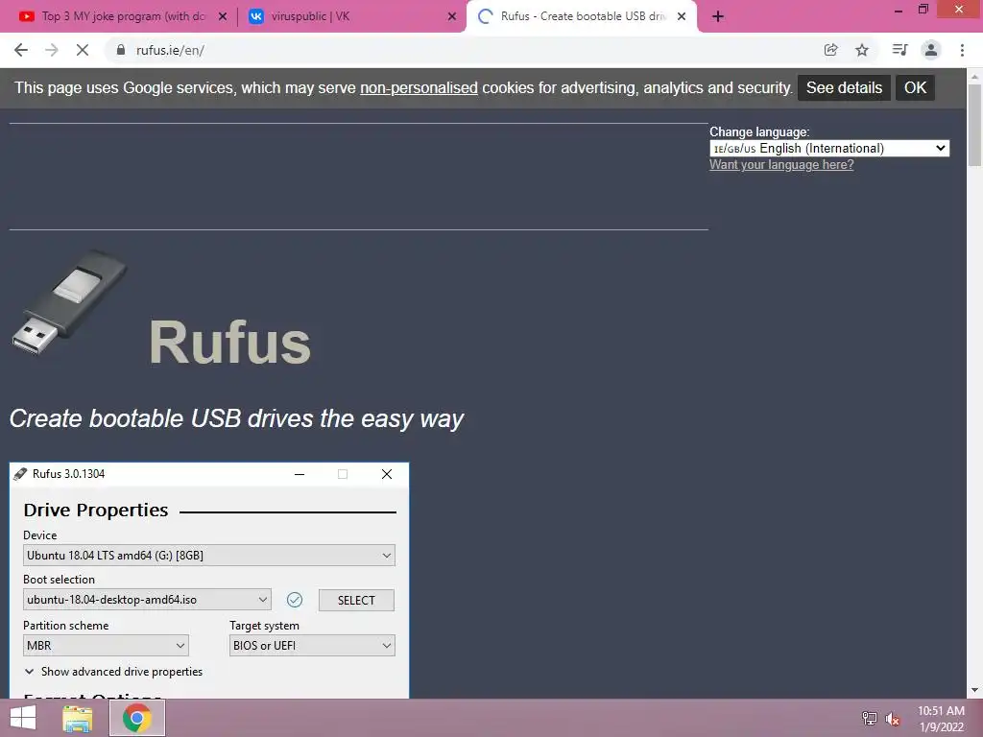Close the YouTube joke program tab
Viewport: 983px width, 737px height.
pyautogui.click(x=223, y=17)
